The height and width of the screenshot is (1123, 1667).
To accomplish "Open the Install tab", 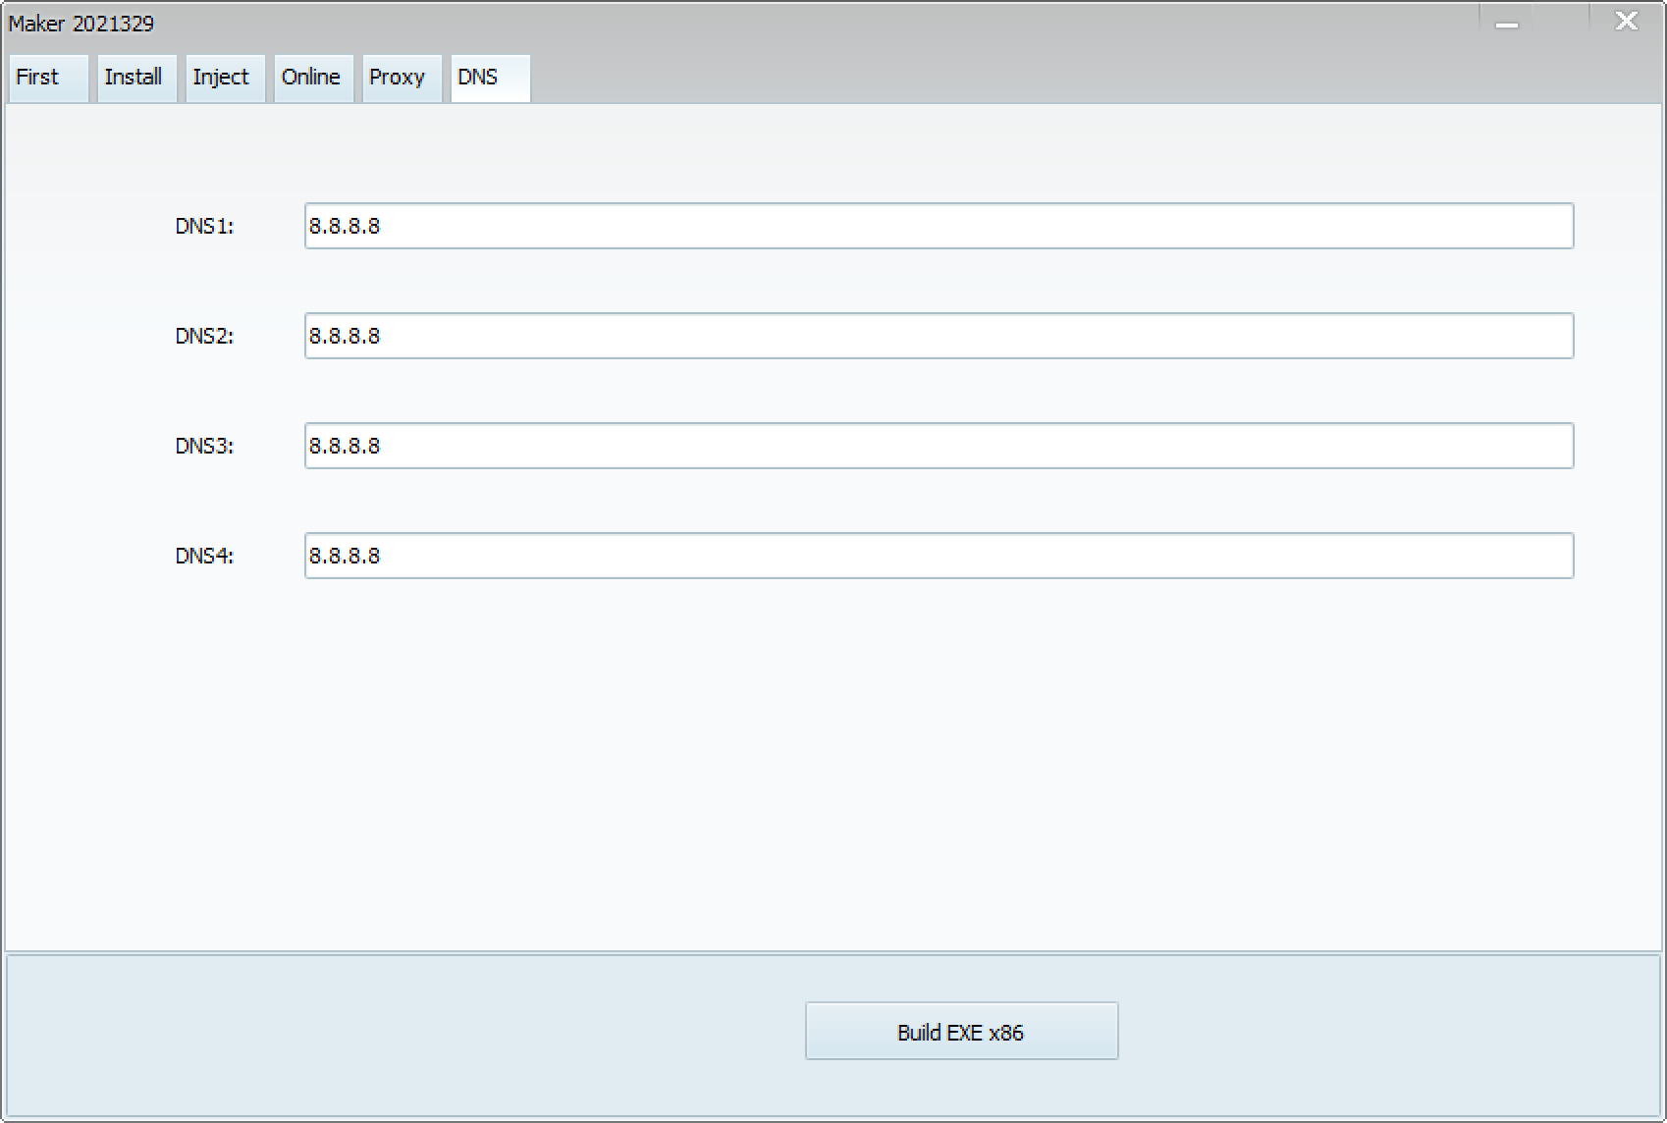I will (135, 78).
